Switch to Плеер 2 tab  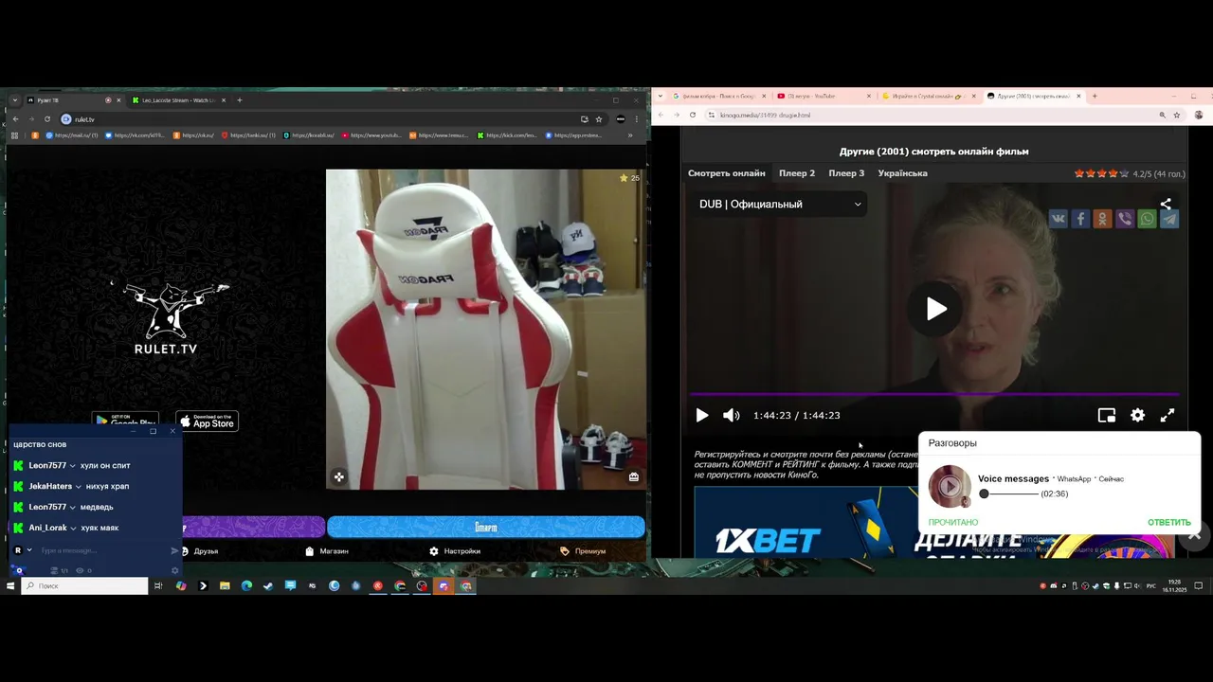click(x=797, y=173)
